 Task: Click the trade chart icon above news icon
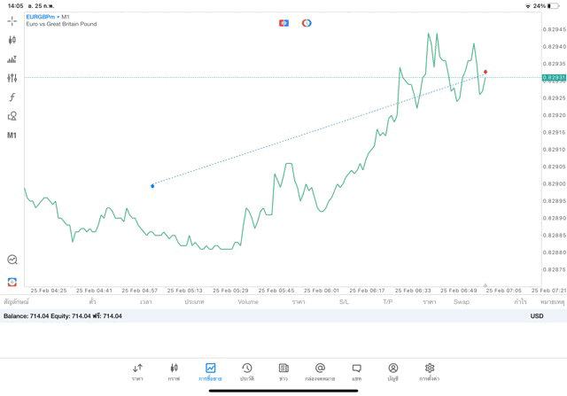tap(12, 260)
